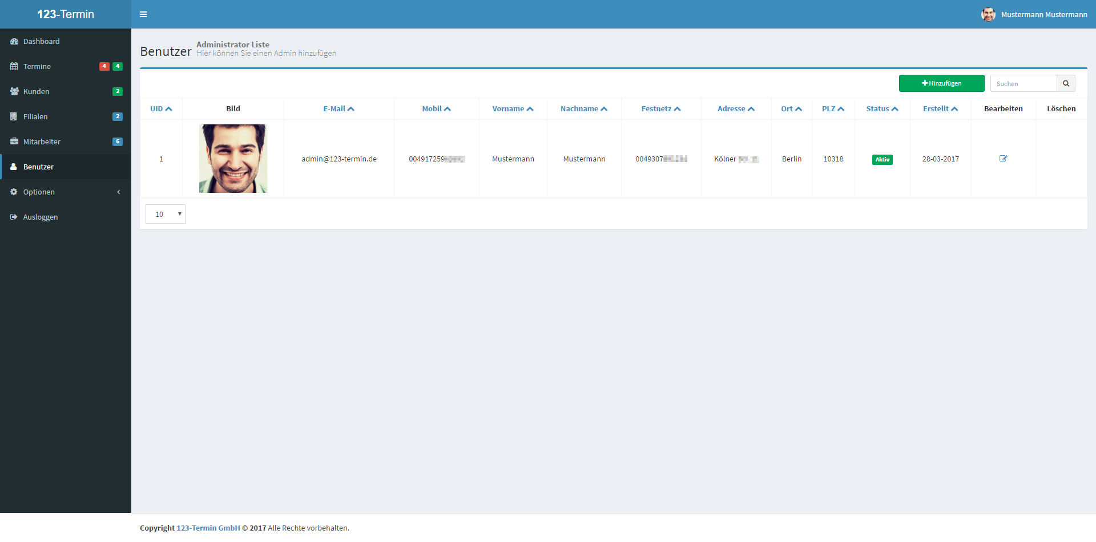The height and width of the screenshot is (542, 1096).
Task: Open Kunden in the sidebar
Action: click(x=37, y=92)
